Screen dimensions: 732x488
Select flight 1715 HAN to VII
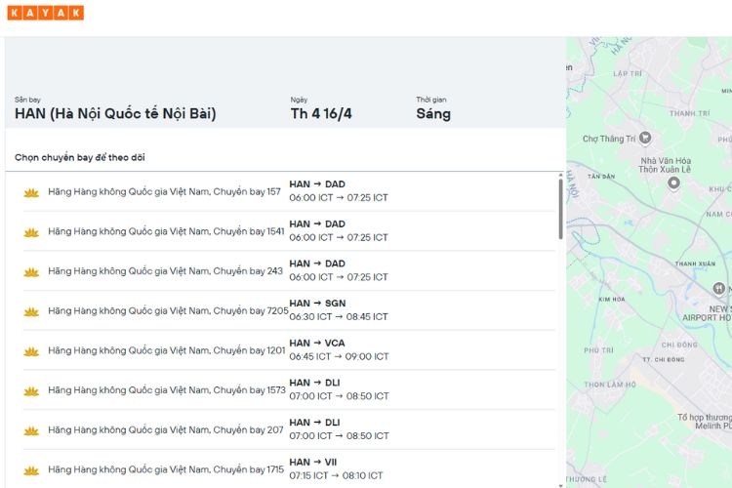289,468
